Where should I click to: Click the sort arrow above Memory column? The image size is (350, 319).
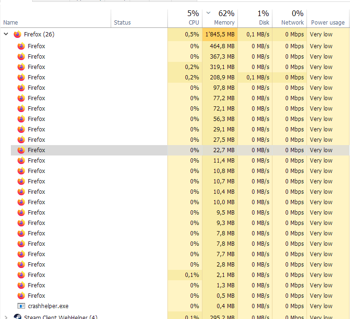208,13
